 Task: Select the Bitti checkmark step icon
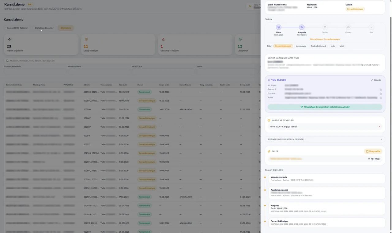click(x=371, y=27)
